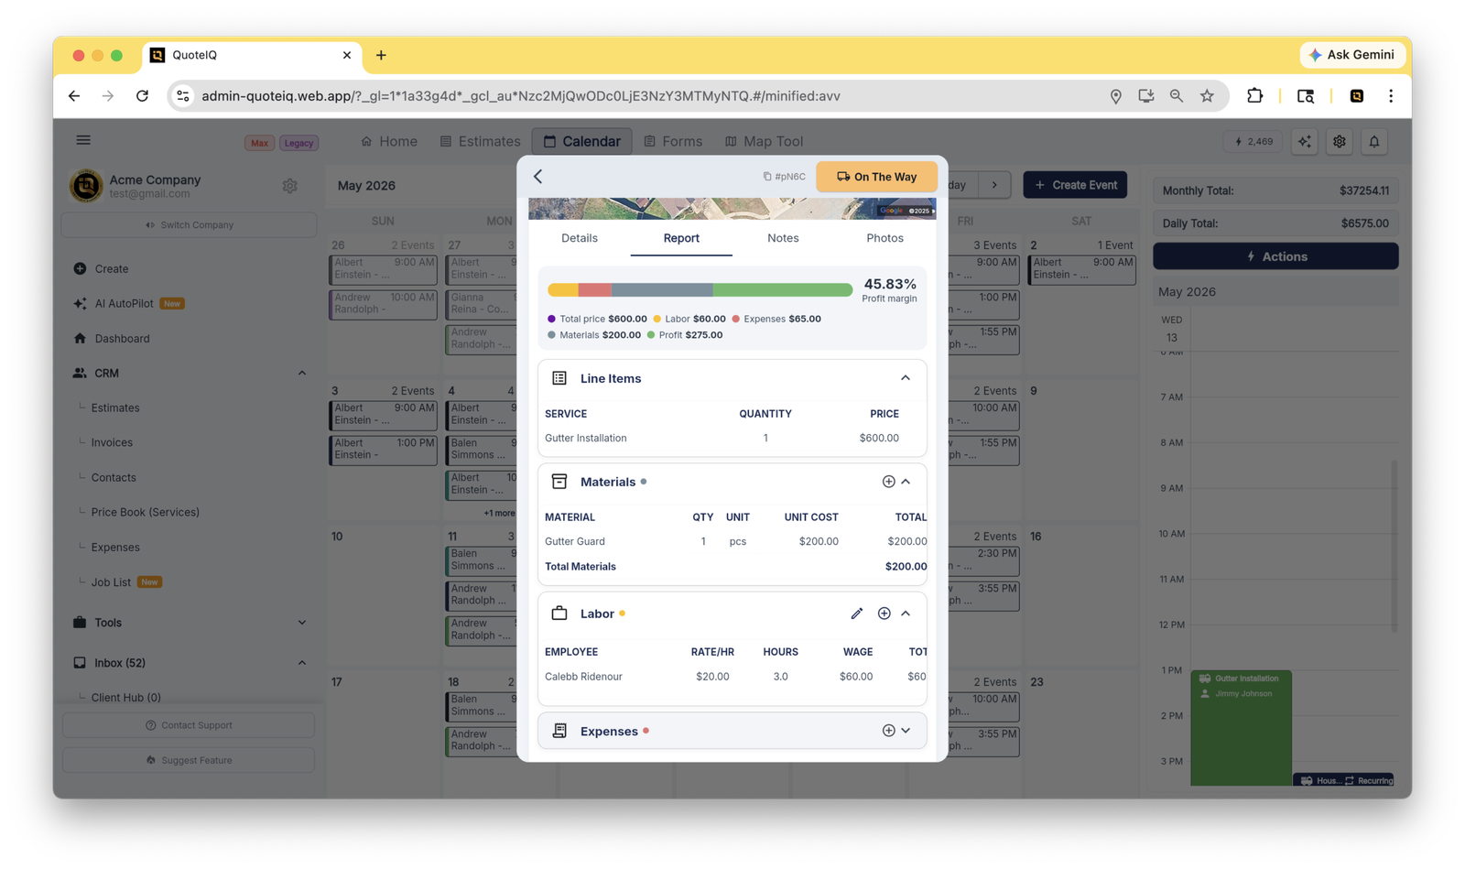
Task: Expand the Tools sidebar group
Action: (302, 623)
